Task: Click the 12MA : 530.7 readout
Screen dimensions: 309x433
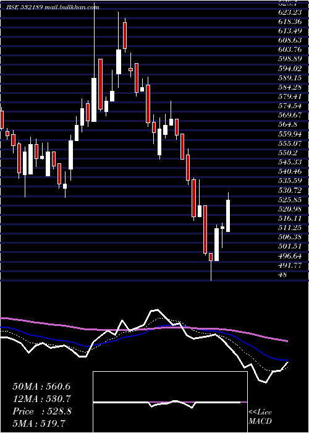Action: (41, 399)
